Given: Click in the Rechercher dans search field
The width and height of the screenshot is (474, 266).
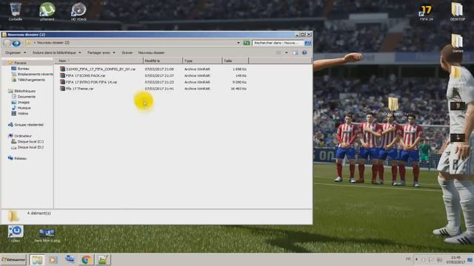Looking at the screenshot, I should click(278, 43).
